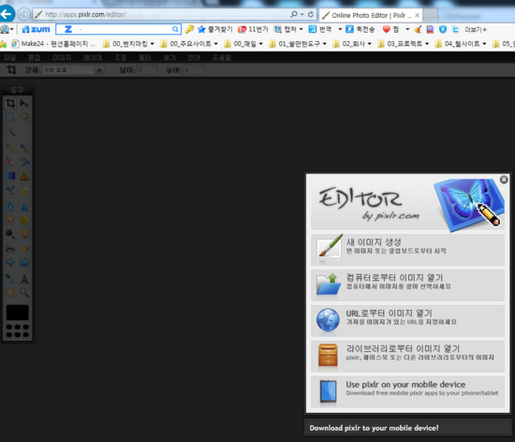Select the Bloat tool
515x442 pixels.
click(10, 263)
